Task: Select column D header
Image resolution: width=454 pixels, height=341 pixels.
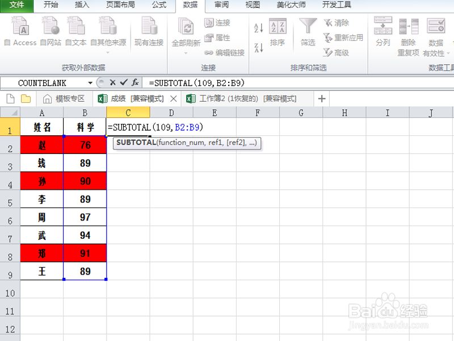Action: (171, 113)
